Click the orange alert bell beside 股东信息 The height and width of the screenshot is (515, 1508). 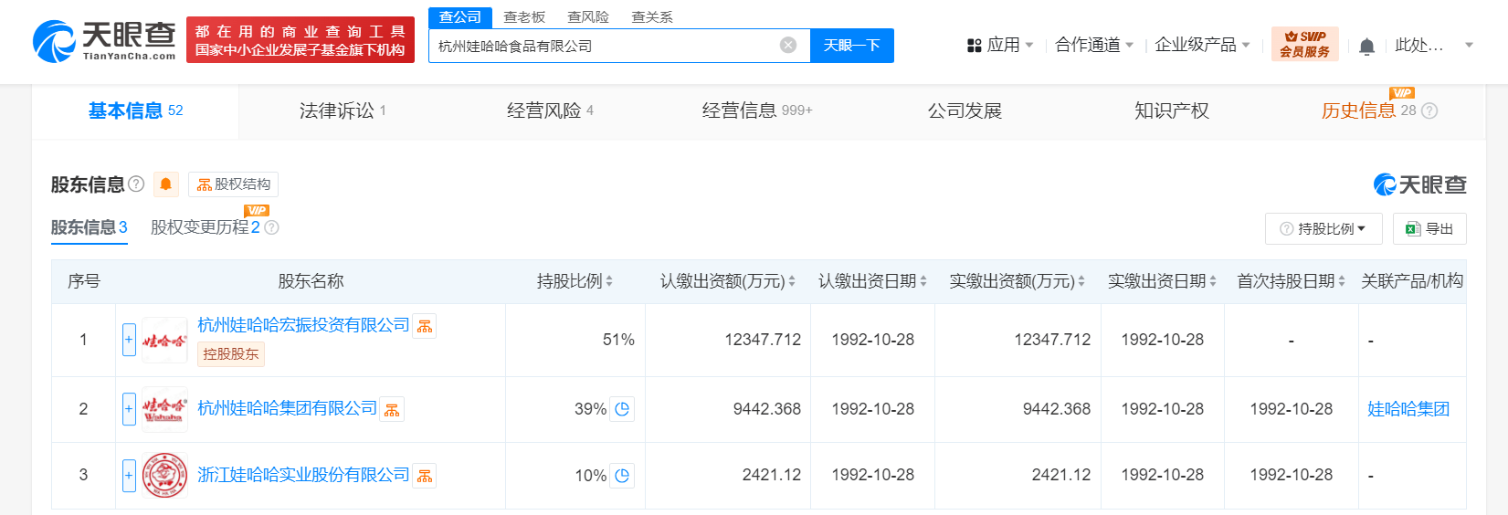pyautogui.click(x=165, y=184)
